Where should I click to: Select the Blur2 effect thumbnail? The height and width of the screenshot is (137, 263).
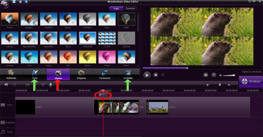[x=68, y=38]
